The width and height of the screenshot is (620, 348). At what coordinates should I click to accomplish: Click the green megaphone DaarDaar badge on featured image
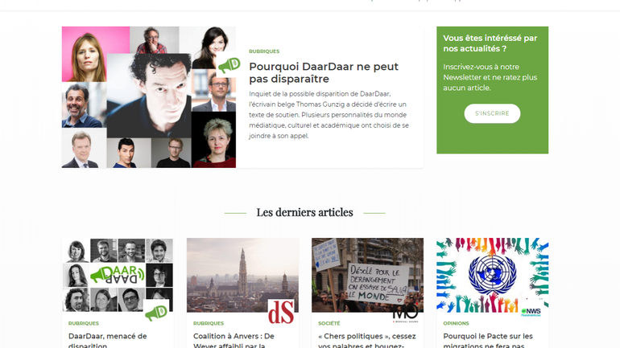point(229,64)
